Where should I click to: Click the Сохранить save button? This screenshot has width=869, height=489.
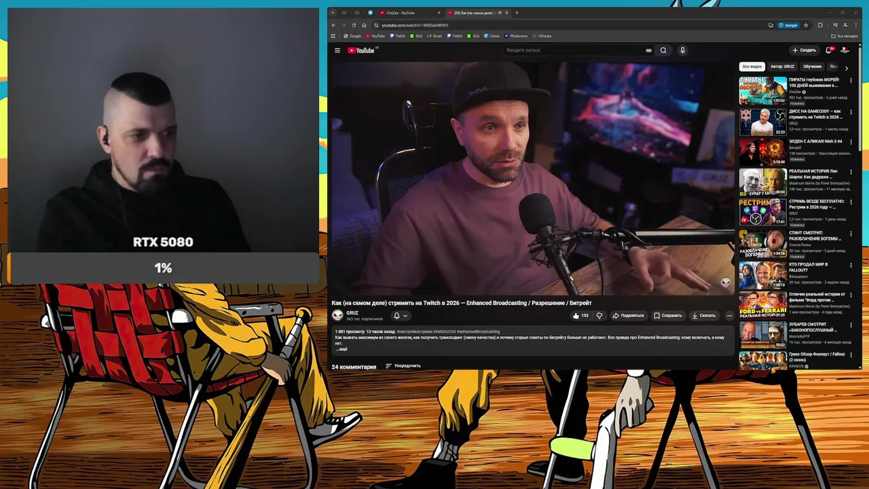(x=667, y=315)
